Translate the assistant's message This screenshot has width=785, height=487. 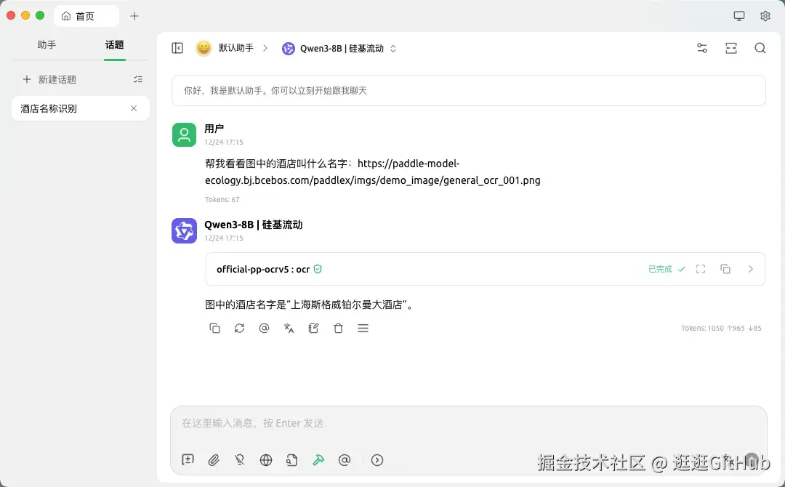point(289,328)
